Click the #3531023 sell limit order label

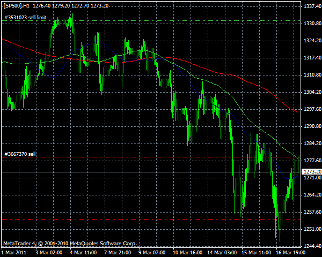(25, 18)
